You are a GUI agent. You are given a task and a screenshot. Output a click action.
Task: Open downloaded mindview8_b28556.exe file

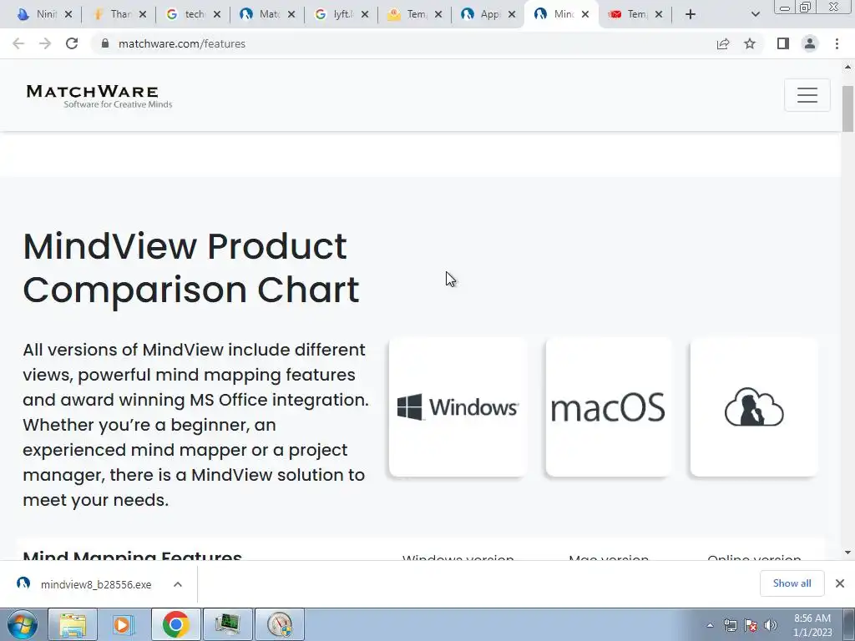(84, 584)
